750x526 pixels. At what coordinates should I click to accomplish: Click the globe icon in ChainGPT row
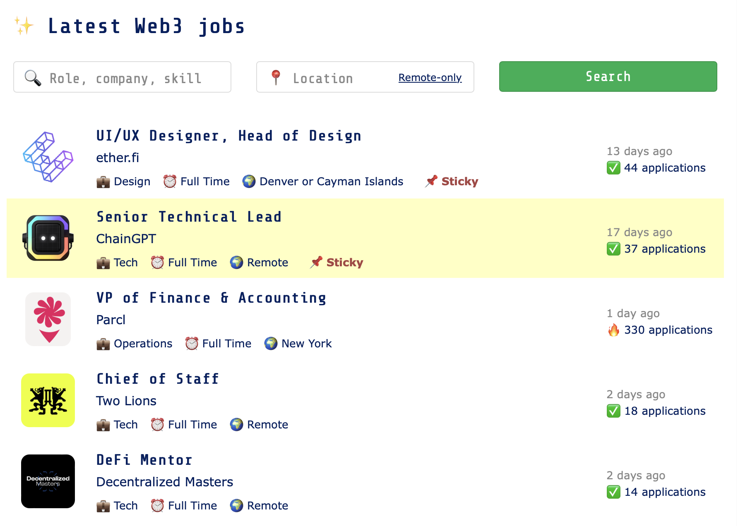click(236, 263)
